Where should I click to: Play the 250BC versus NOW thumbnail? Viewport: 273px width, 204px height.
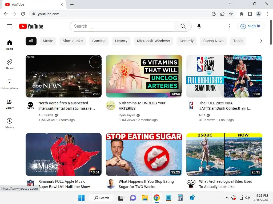pos(224,154)
